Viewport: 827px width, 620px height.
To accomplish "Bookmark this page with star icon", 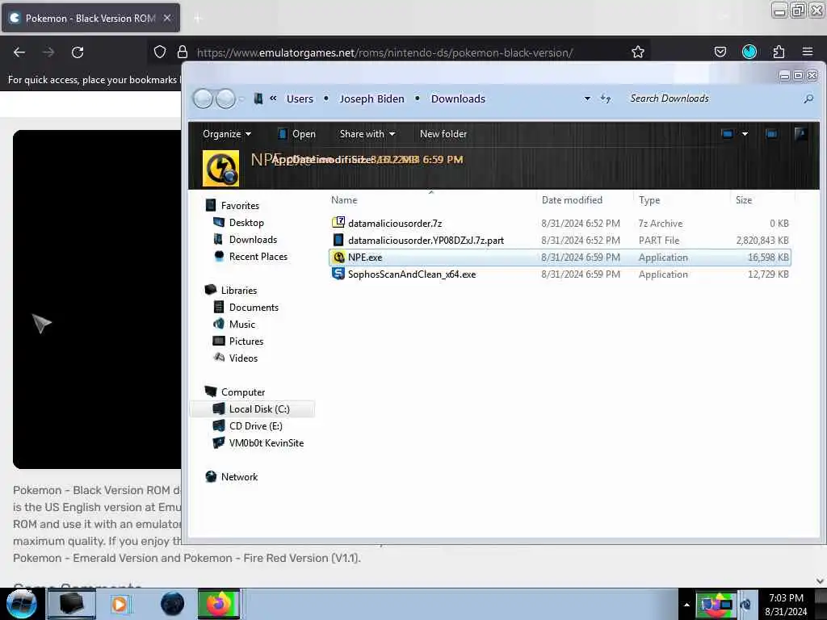I will click(638, 52).
